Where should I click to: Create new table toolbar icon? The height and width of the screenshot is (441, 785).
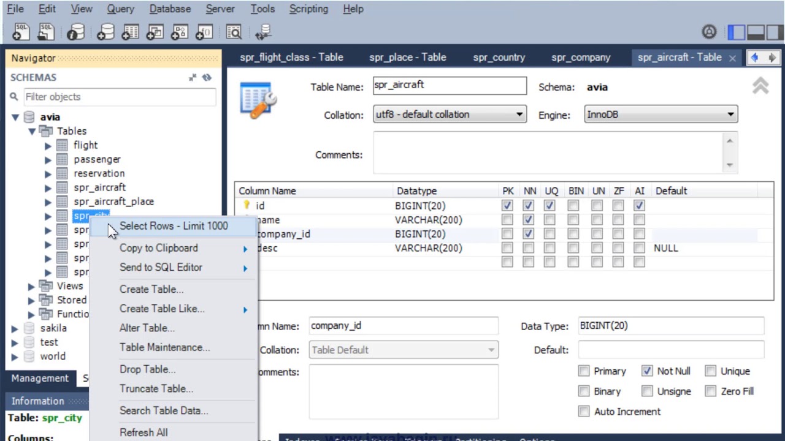130,32
